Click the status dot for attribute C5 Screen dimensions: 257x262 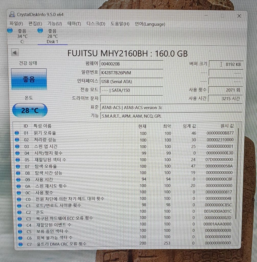pos(20,231)
